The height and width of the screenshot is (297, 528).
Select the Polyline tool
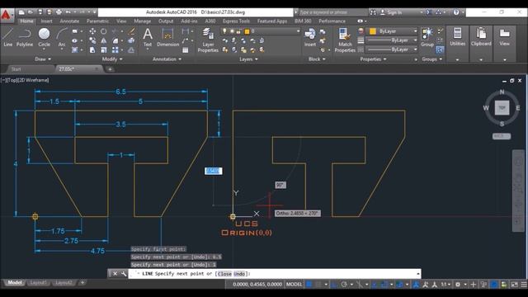click(25, 37)
